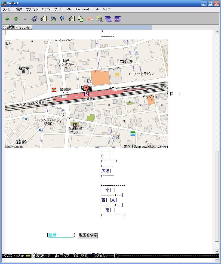Click the green up arrow toolbar icon

(x=16, y=19)
